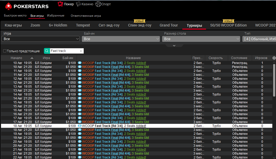Click badge icon of 16 Авг 21:20 tournament

(79, 114)
